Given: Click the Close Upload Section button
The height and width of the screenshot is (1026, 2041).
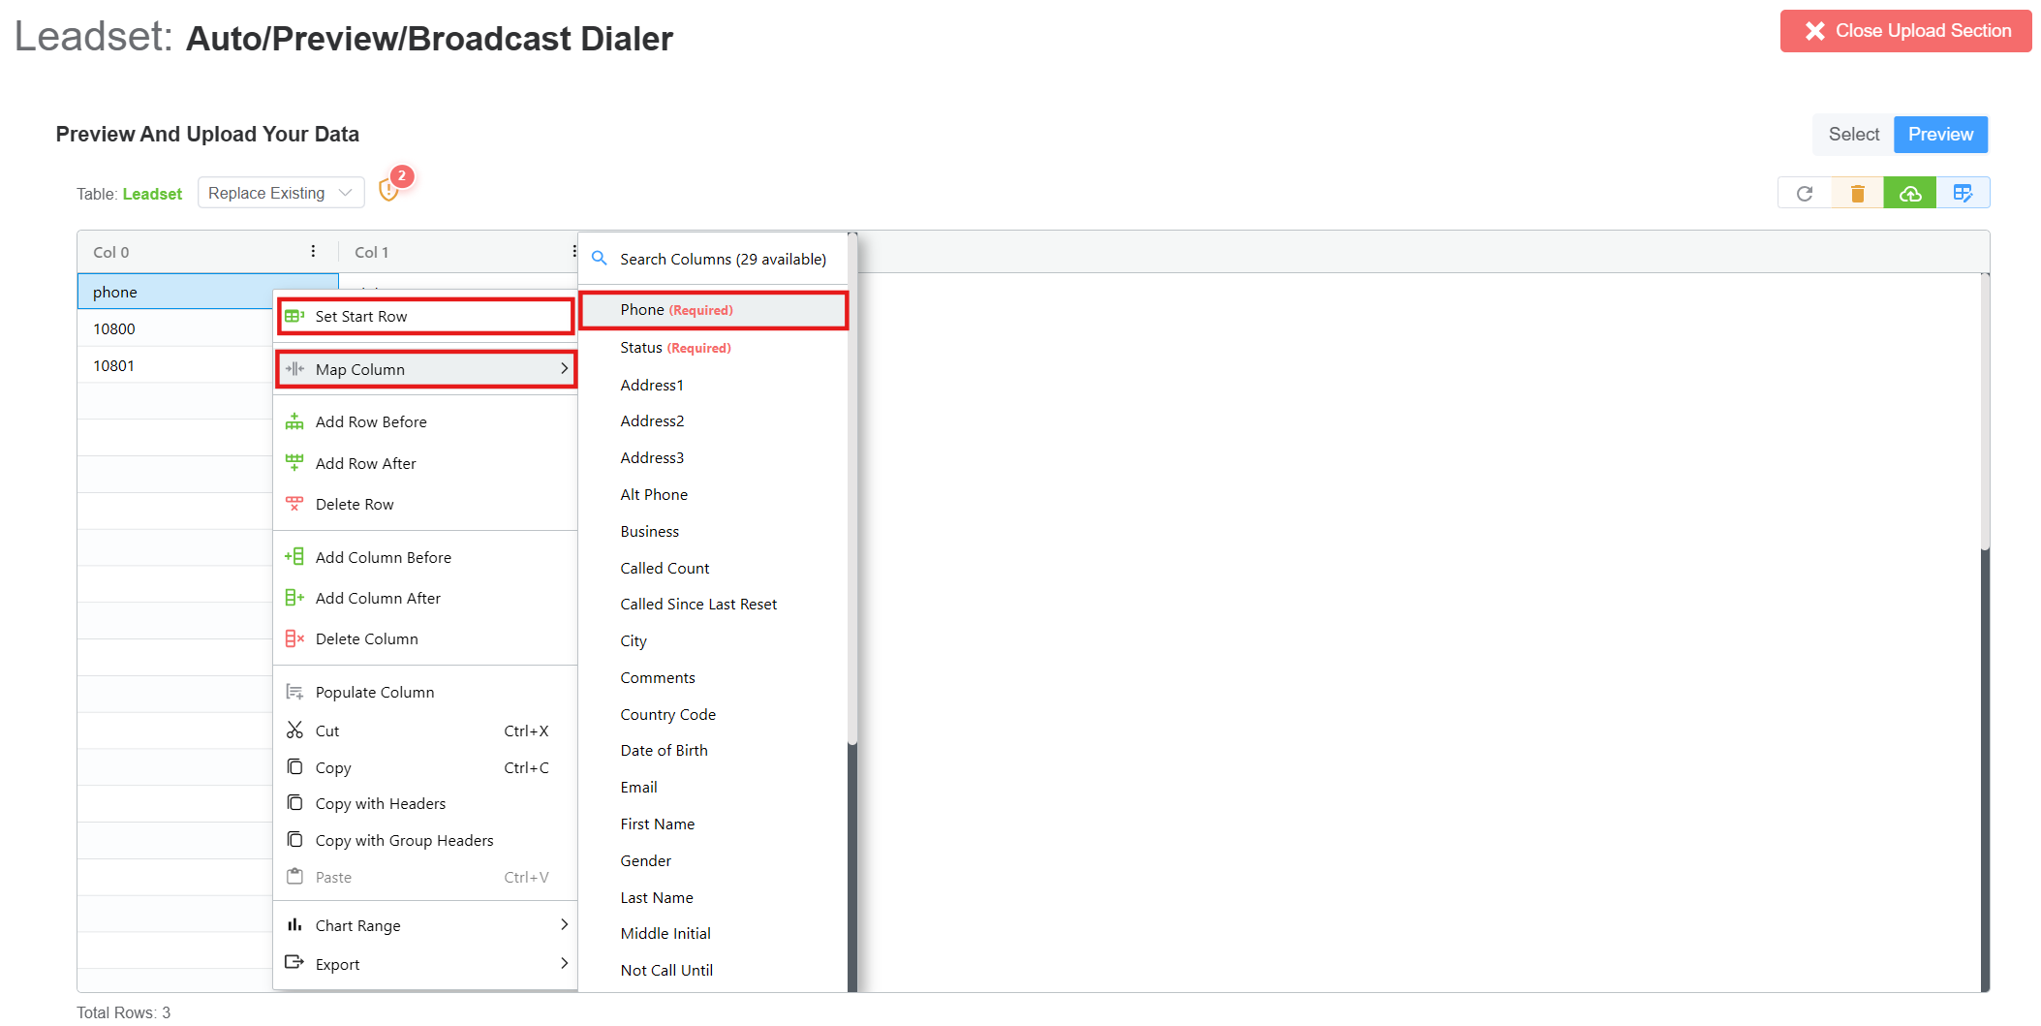Looking at the screenshot, I should (1905, 31).
